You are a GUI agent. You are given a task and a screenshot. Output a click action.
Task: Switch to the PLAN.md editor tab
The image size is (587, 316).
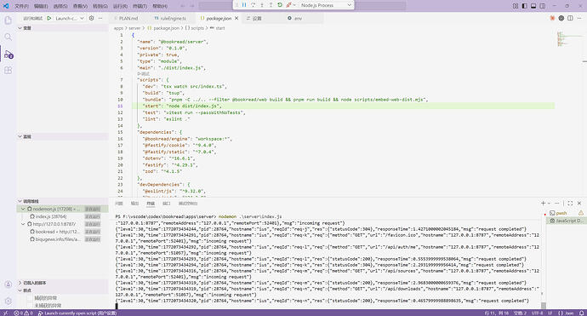coord(128,18)
